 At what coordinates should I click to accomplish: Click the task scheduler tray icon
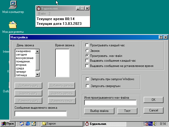(146, 124)
